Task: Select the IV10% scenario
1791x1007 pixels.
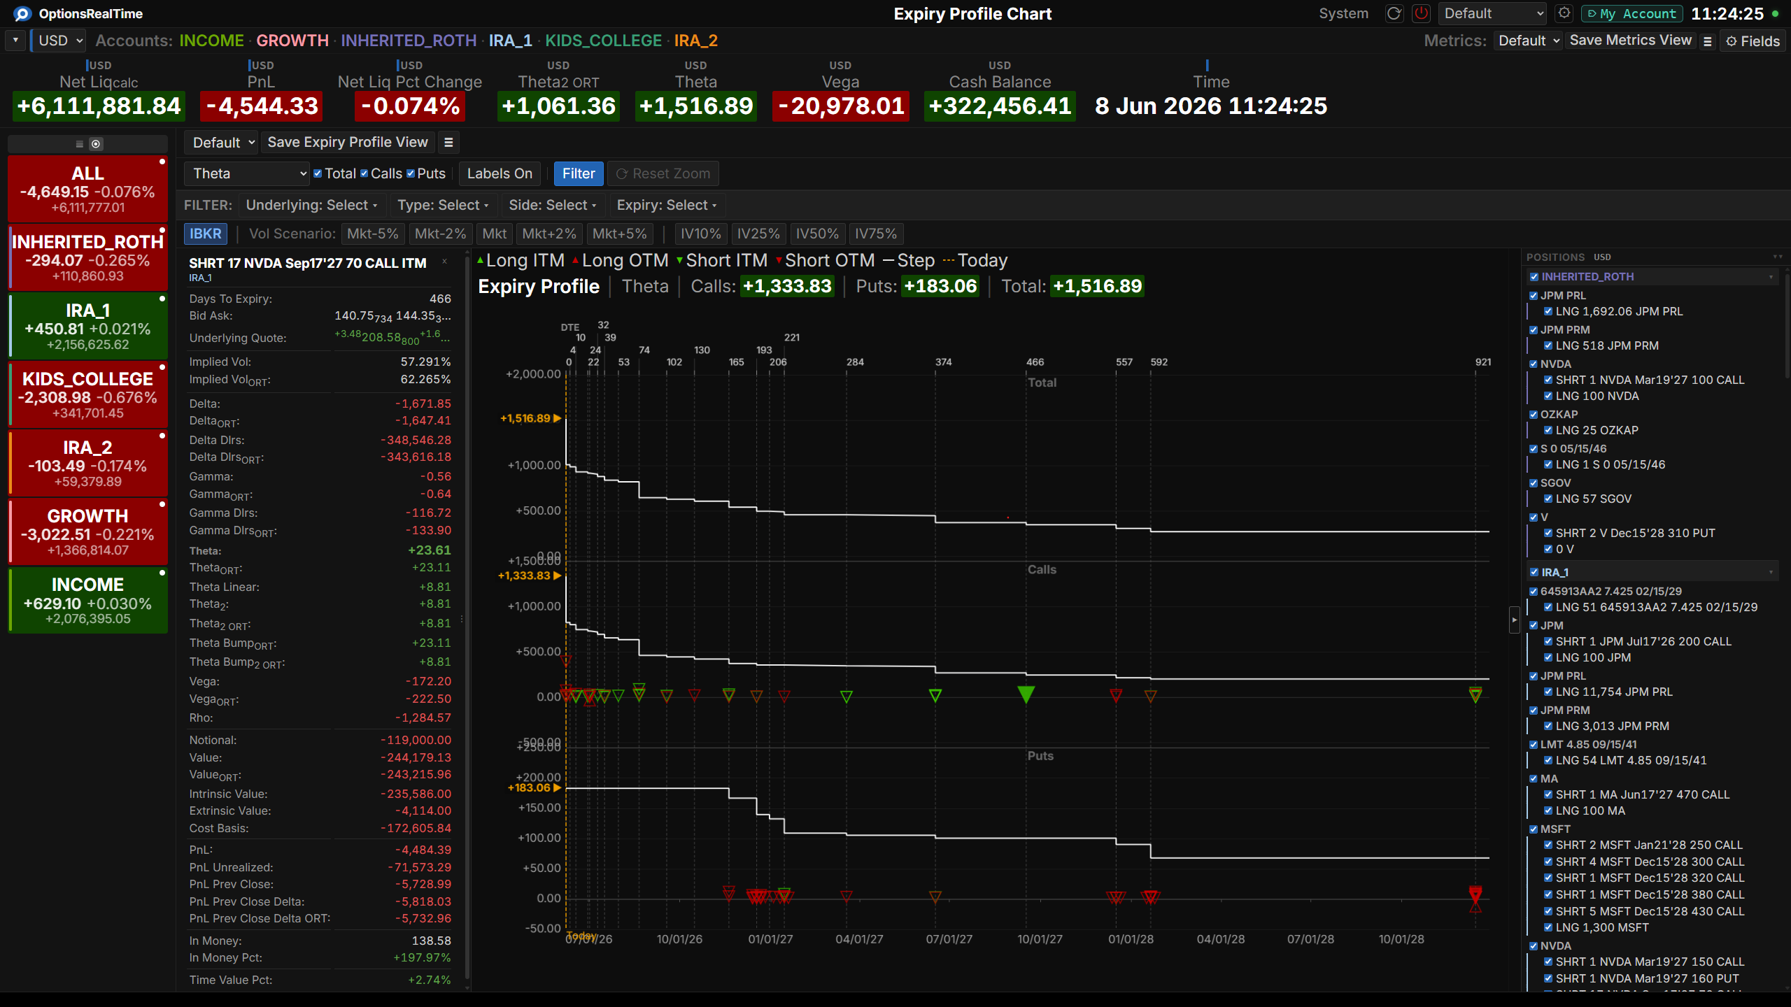Action: (x=700, y=234)
